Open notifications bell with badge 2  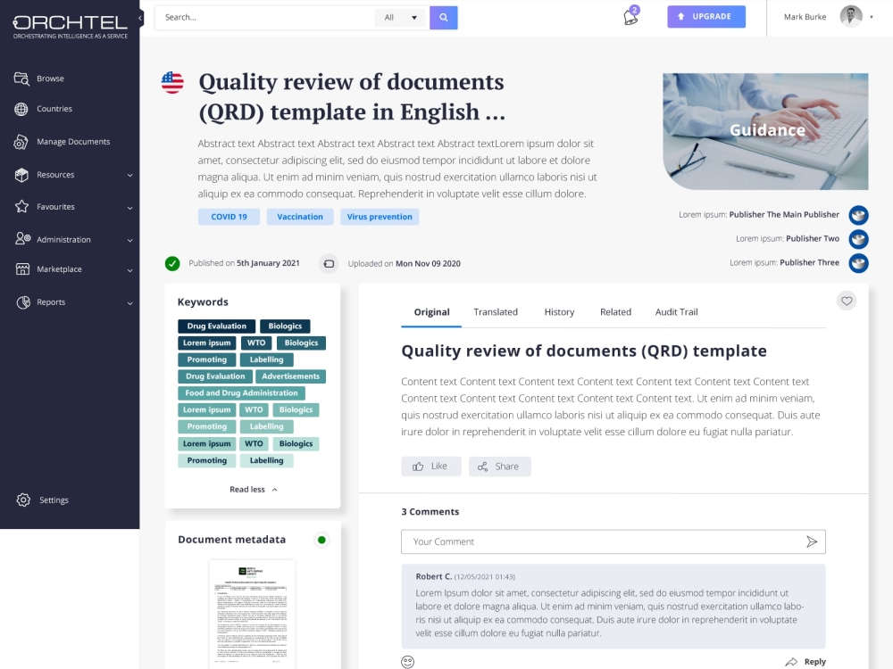point(631,16)
